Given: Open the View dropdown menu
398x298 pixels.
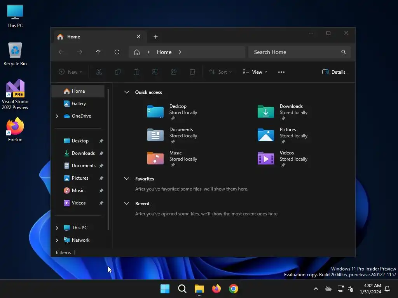Looking at the screenshot, I should click(255, 72).
